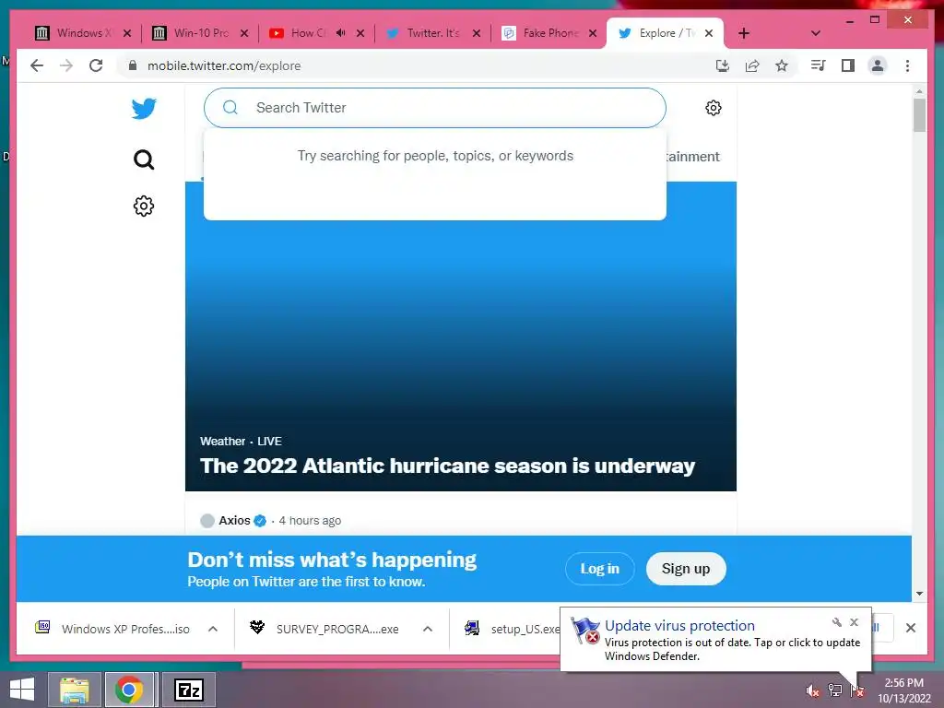
Task: Bookmark this tab with the star icon
Action: tap(782, 65)
